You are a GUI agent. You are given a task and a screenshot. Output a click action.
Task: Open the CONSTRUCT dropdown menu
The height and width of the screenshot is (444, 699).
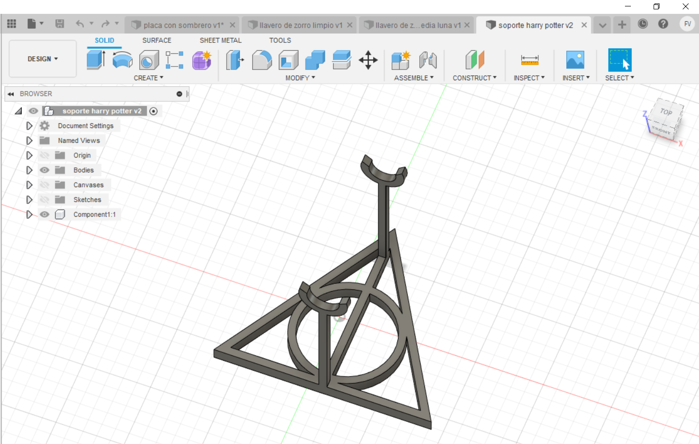click(x=475, y=78)
